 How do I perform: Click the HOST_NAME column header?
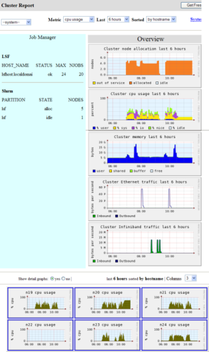click(x=15, y=65)
